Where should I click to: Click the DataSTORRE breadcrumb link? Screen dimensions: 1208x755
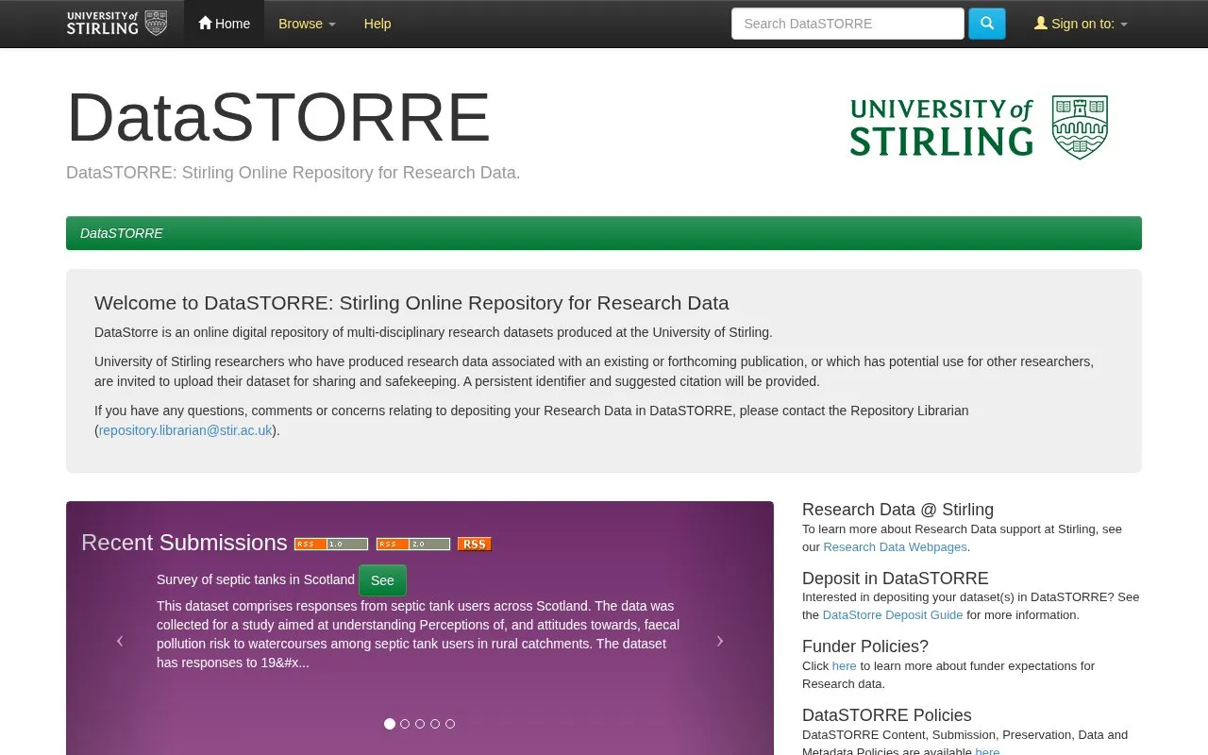pos(122,233)
